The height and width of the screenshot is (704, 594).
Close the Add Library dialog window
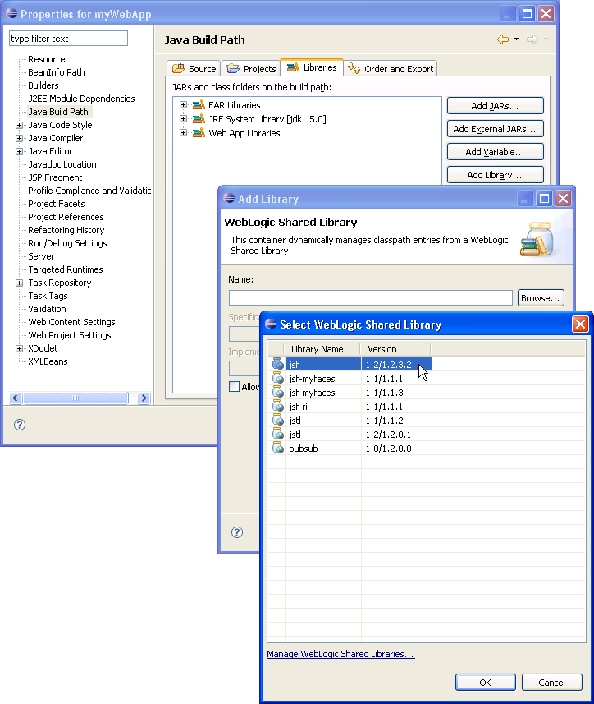(563, 199)
